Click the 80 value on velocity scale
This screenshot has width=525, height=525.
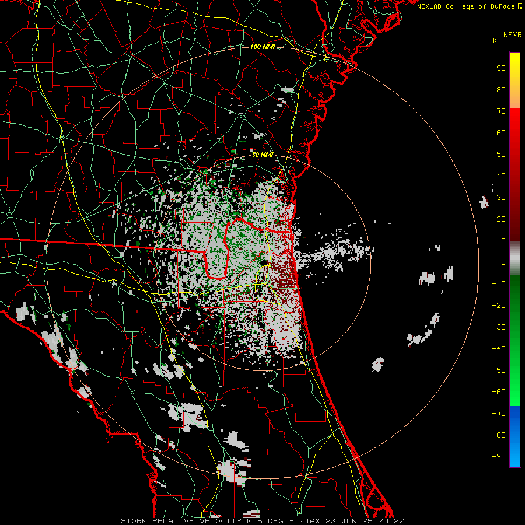[x=501, y=90]
